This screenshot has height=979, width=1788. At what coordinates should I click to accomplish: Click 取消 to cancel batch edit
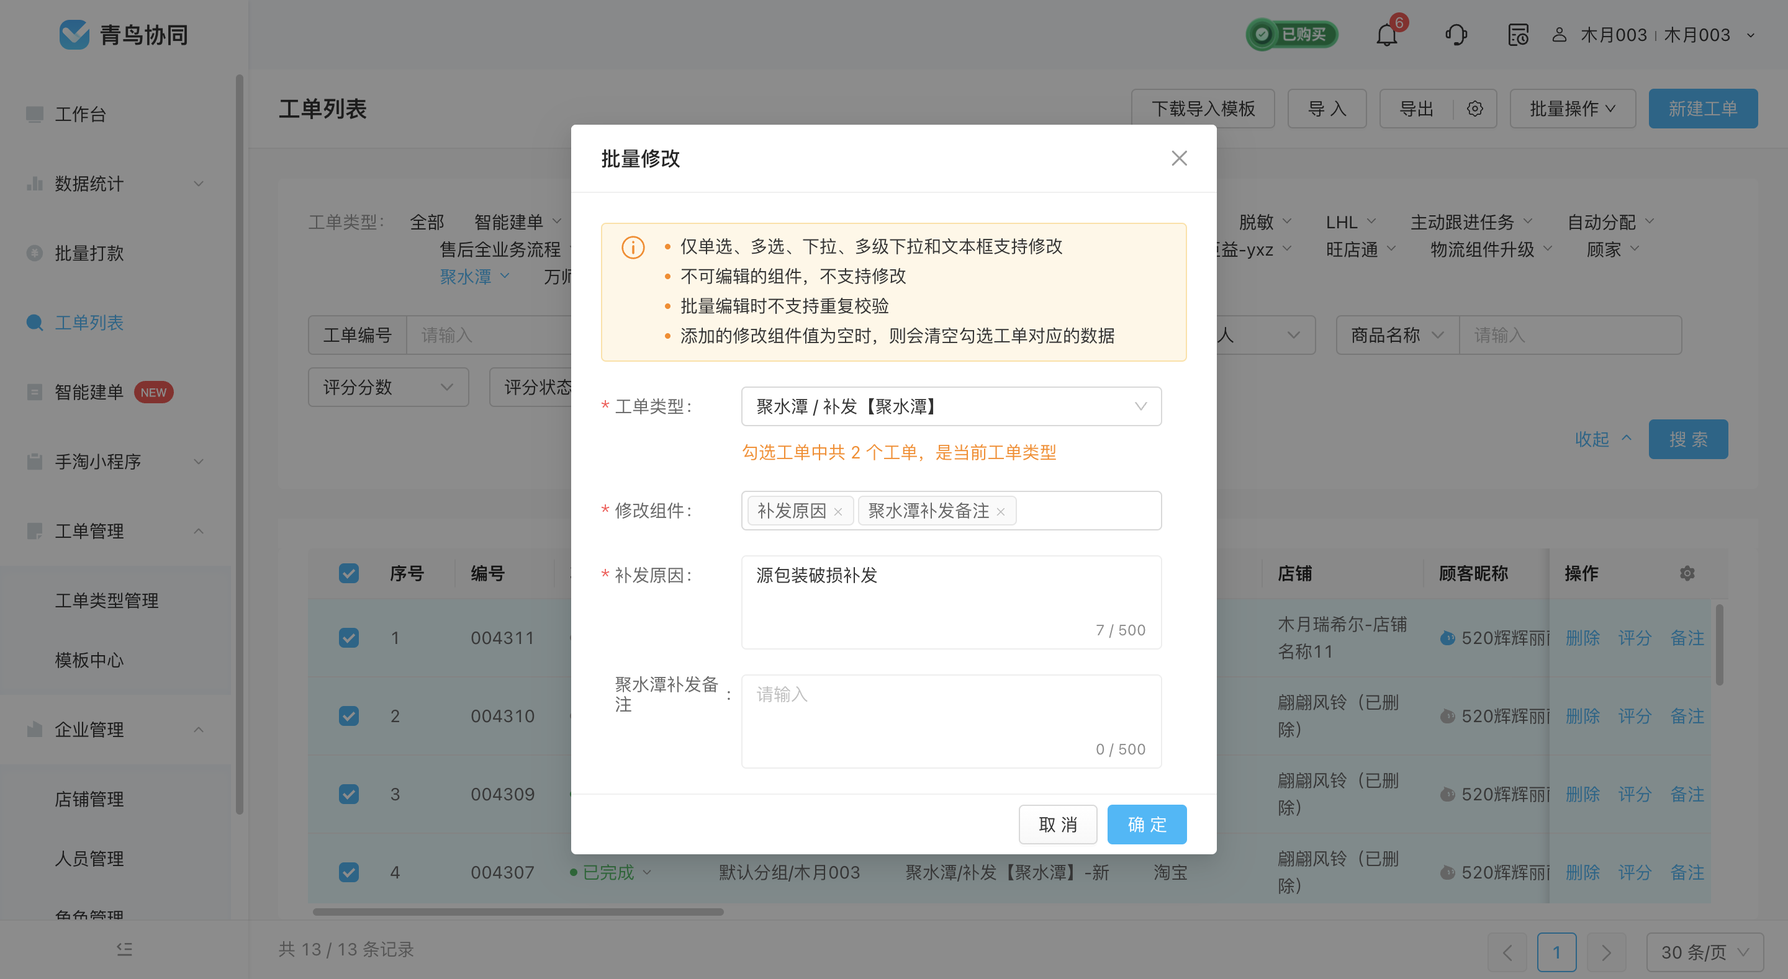click(x=1058, y=825)
